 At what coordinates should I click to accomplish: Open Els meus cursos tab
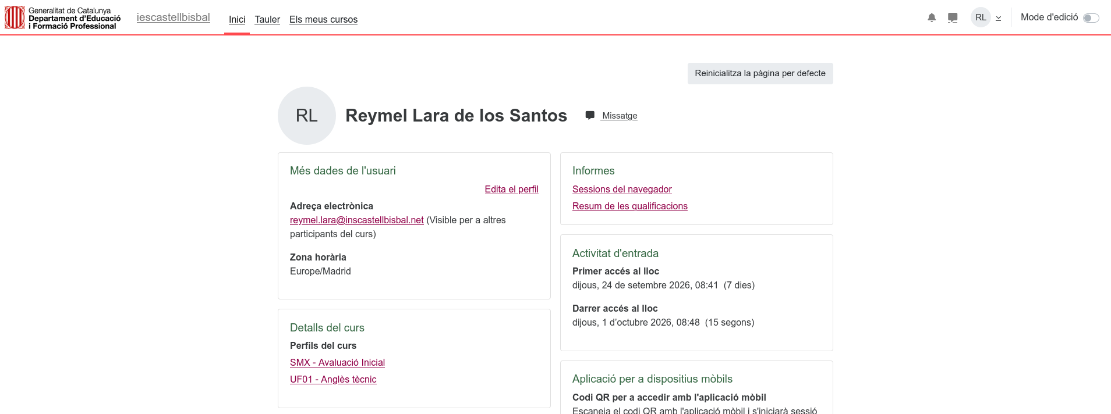[323, 19]
